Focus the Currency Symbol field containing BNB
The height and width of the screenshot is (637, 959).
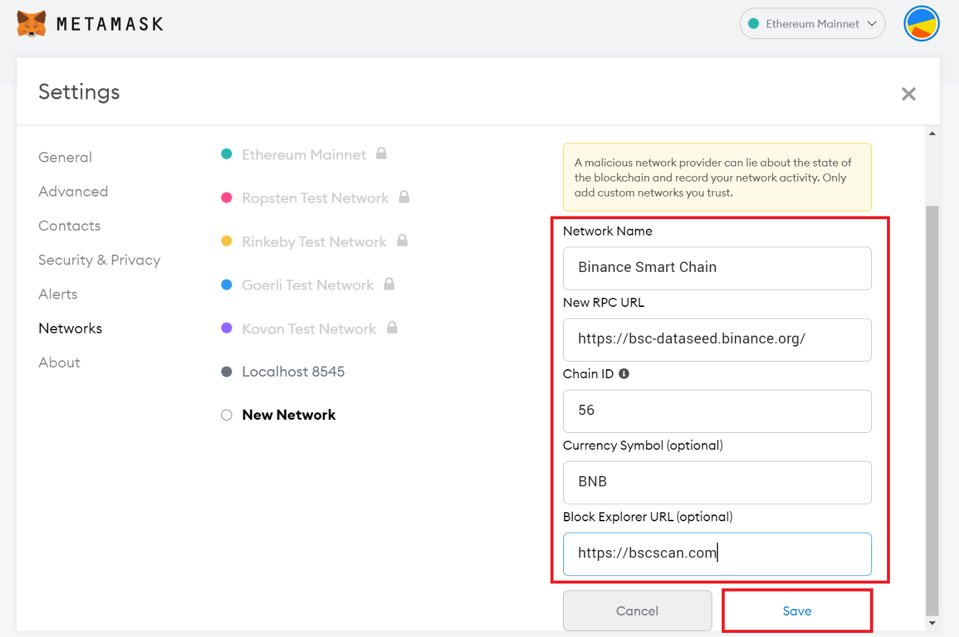click(x=717, y=482)
